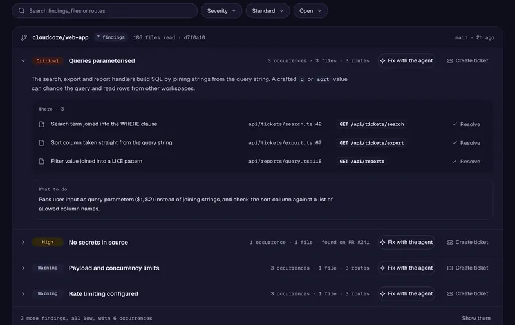The height and width of the screenshot is (325, 515).
Task: Create ticket for Payload and concurrency limits
Action: 468,268
